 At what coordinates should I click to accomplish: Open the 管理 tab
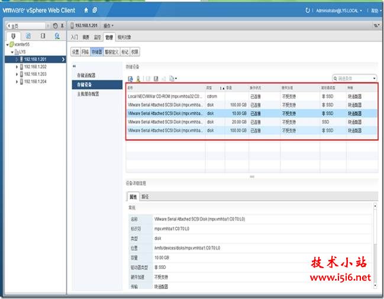(109, 37)
